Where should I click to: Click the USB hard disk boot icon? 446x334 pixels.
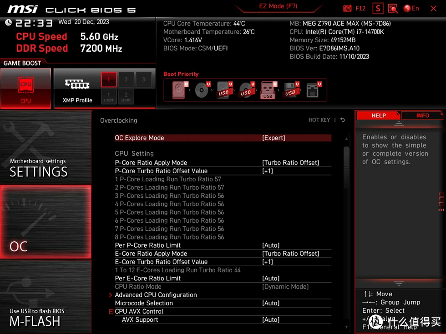pos(225,90)
